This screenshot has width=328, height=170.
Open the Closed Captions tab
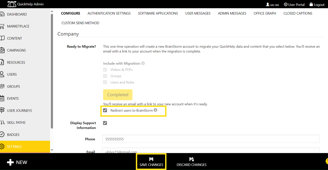(x=298, y=13)
